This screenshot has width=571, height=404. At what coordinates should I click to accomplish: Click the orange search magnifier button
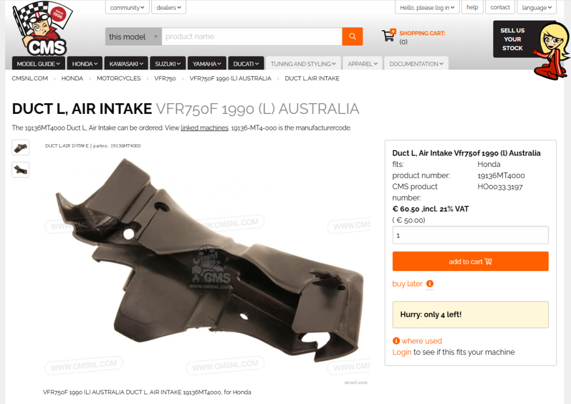352,36
